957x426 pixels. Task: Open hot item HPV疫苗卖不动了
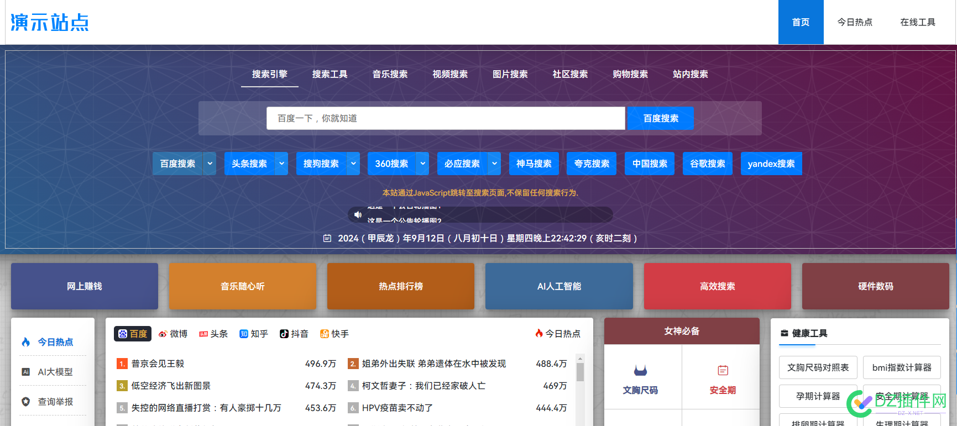click(x=397, y=408)
